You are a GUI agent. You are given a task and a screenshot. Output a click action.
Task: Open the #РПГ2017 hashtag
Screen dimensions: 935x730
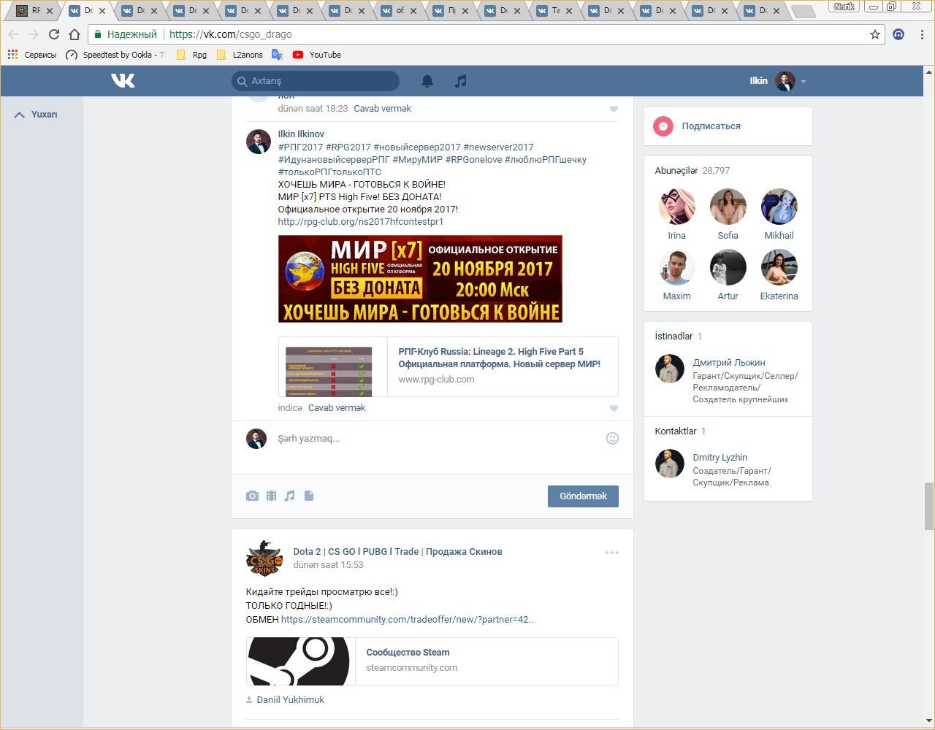(300, 147)
